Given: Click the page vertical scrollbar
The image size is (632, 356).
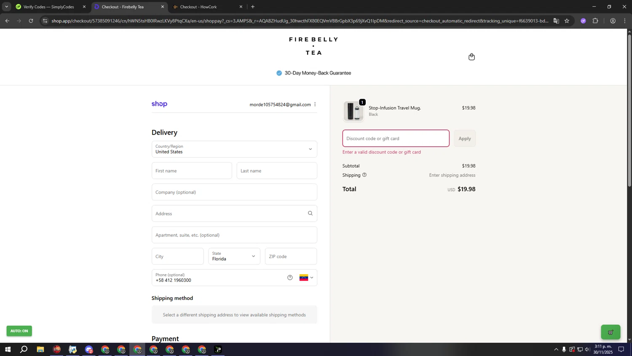Looking at the screenshot, I should click(x=629, y=111).
